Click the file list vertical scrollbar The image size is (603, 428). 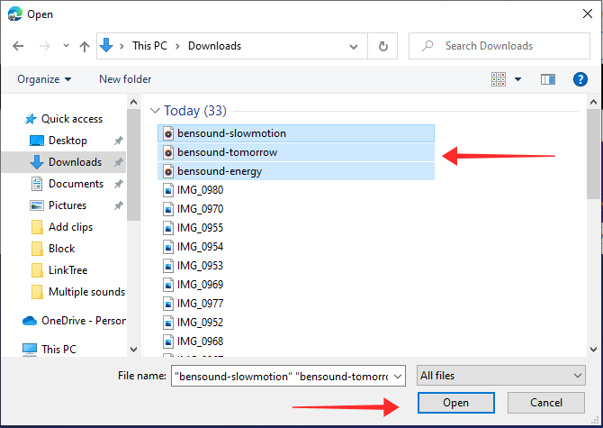click(593, 162)
